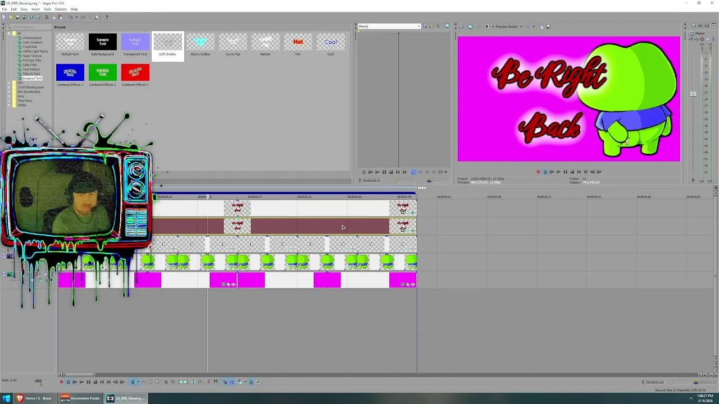Delete the selection with the X icon
Viewport: 719px width, 404px height.
click(x=166, y=382)
